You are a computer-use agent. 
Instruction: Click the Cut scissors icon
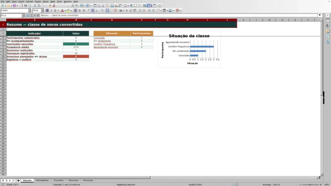point(35,6)
